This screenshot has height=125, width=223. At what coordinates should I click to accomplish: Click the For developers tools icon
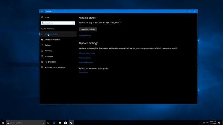point(42,62)
